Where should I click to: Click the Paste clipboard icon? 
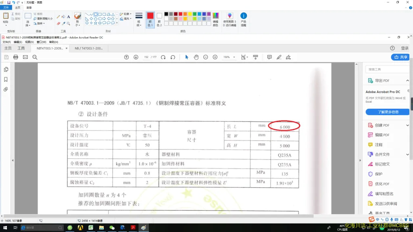[x=6, y=16]
